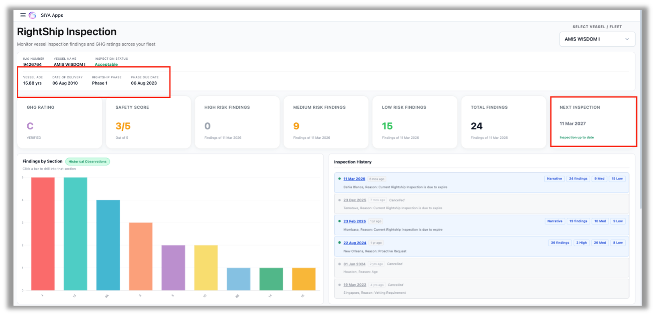
Task: Click the 9 Med badge
Action: [x=599, y=179]
